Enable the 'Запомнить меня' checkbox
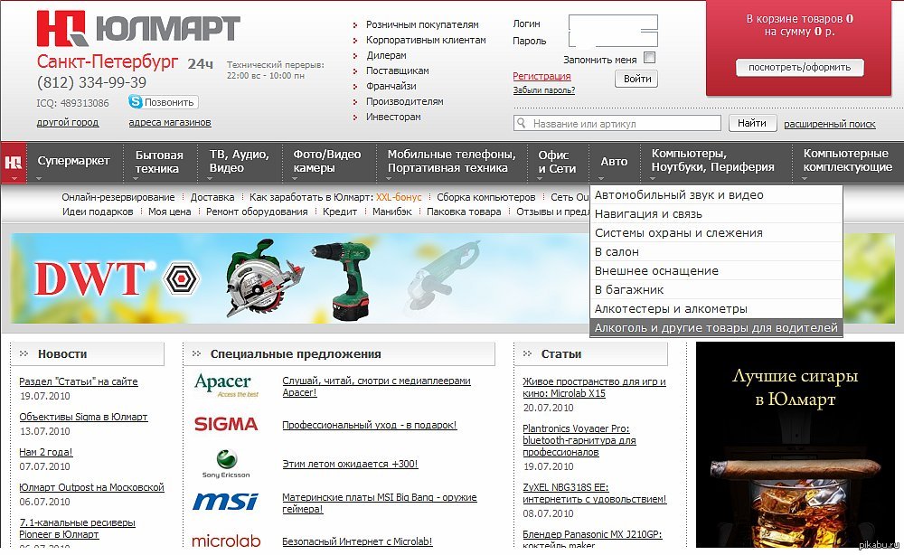Screen dimensions: 904x555 (x=649, y=58)
